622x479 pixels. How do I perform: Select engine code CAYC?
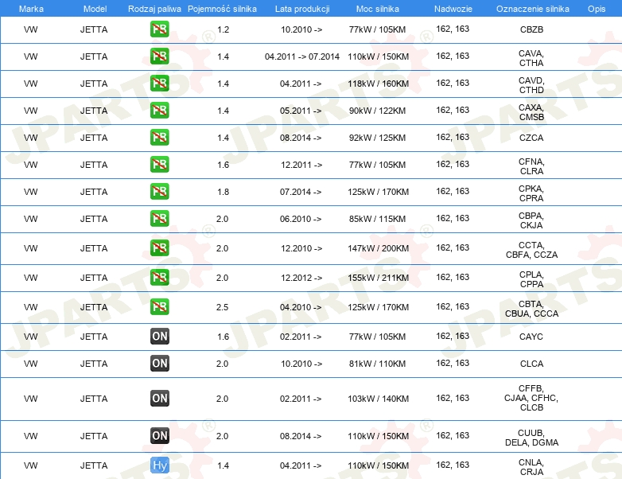click(531, 337)
